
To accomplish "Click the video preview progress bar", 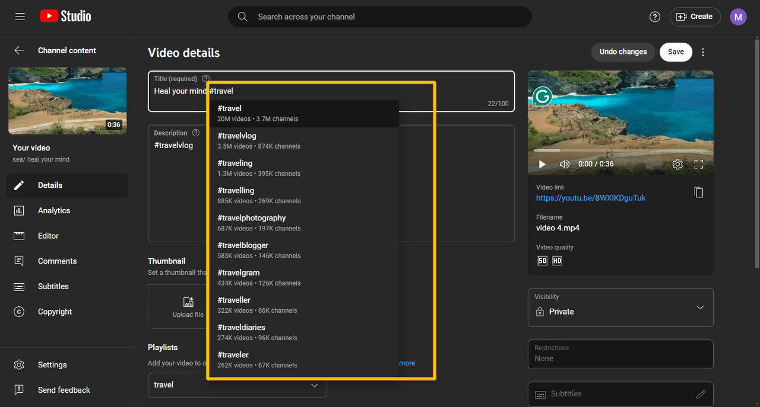I will (x=620, y=150).
